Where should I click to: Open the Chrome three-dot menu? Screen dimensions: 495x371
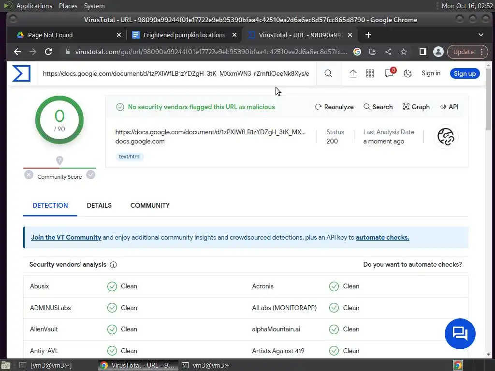pyautogui.click(x=482, y=52)
